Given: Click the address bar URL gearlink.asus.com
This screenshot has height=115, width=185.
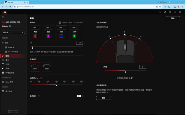Looking at the screenshot, I should pos(25,7).
